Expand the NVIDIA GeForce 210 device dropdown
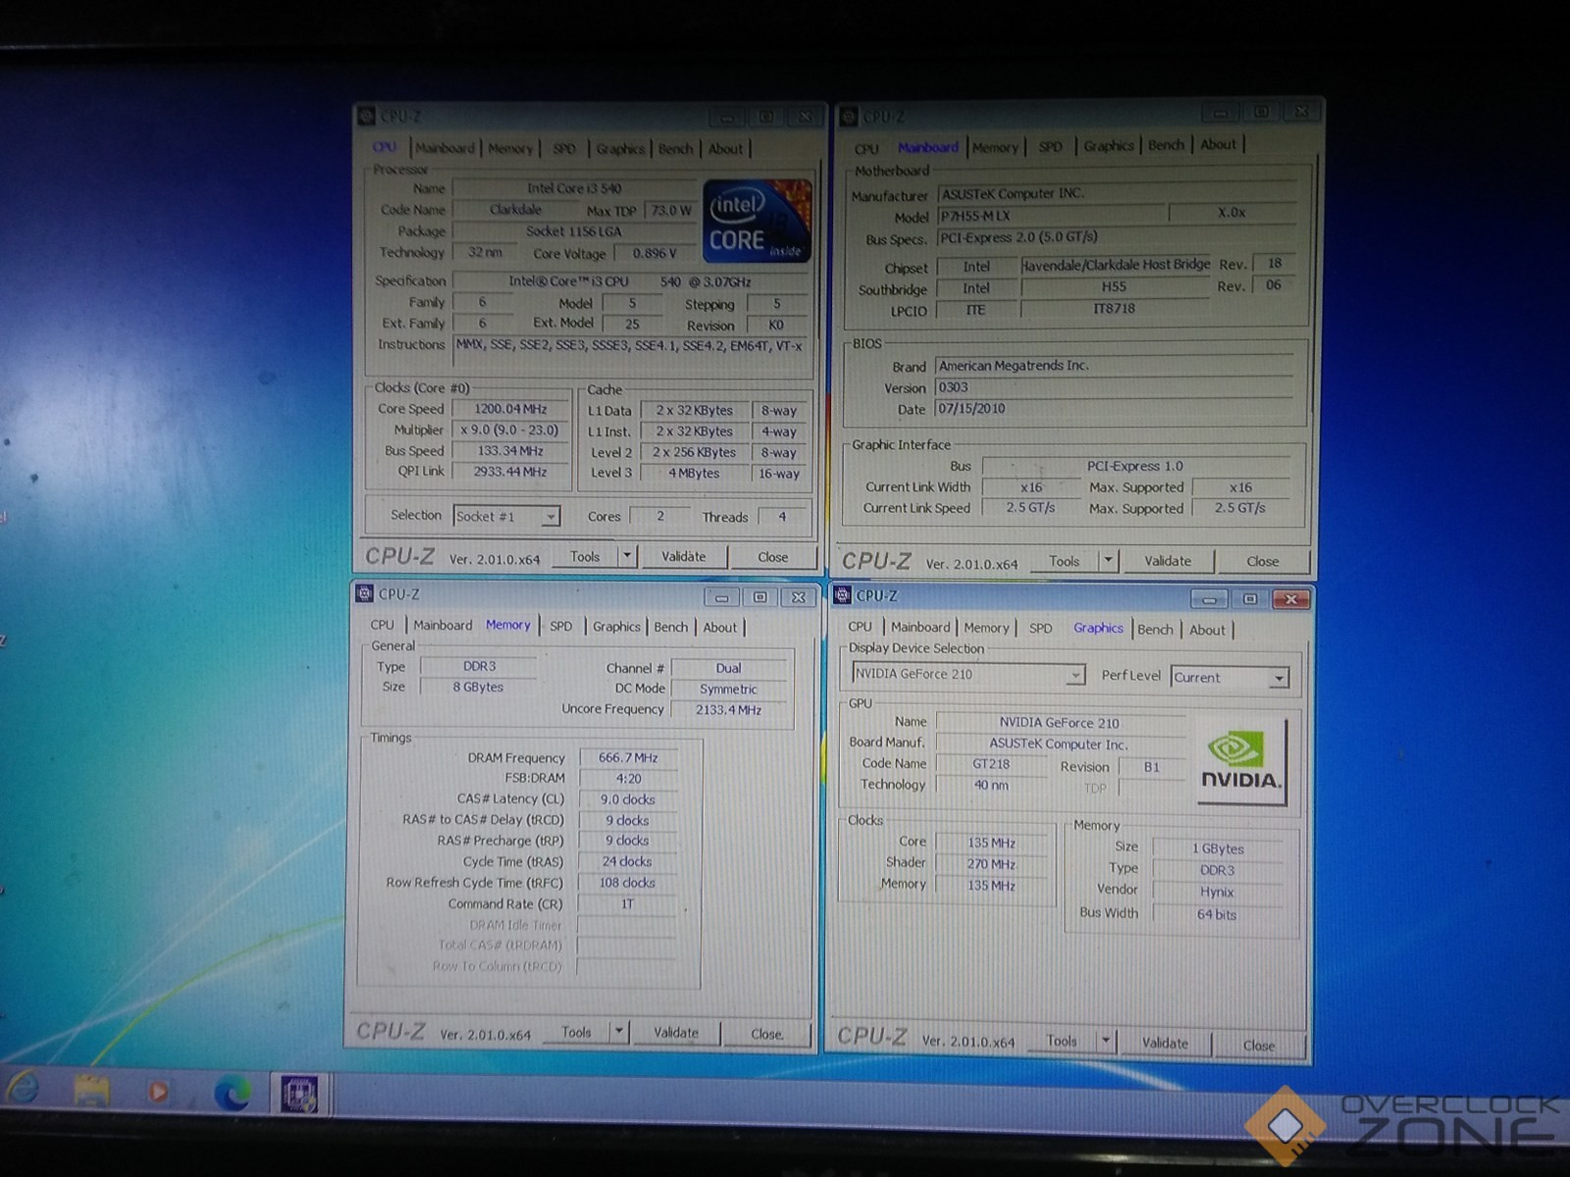The image size is (1570, 1177). [x=1075, y=675]
